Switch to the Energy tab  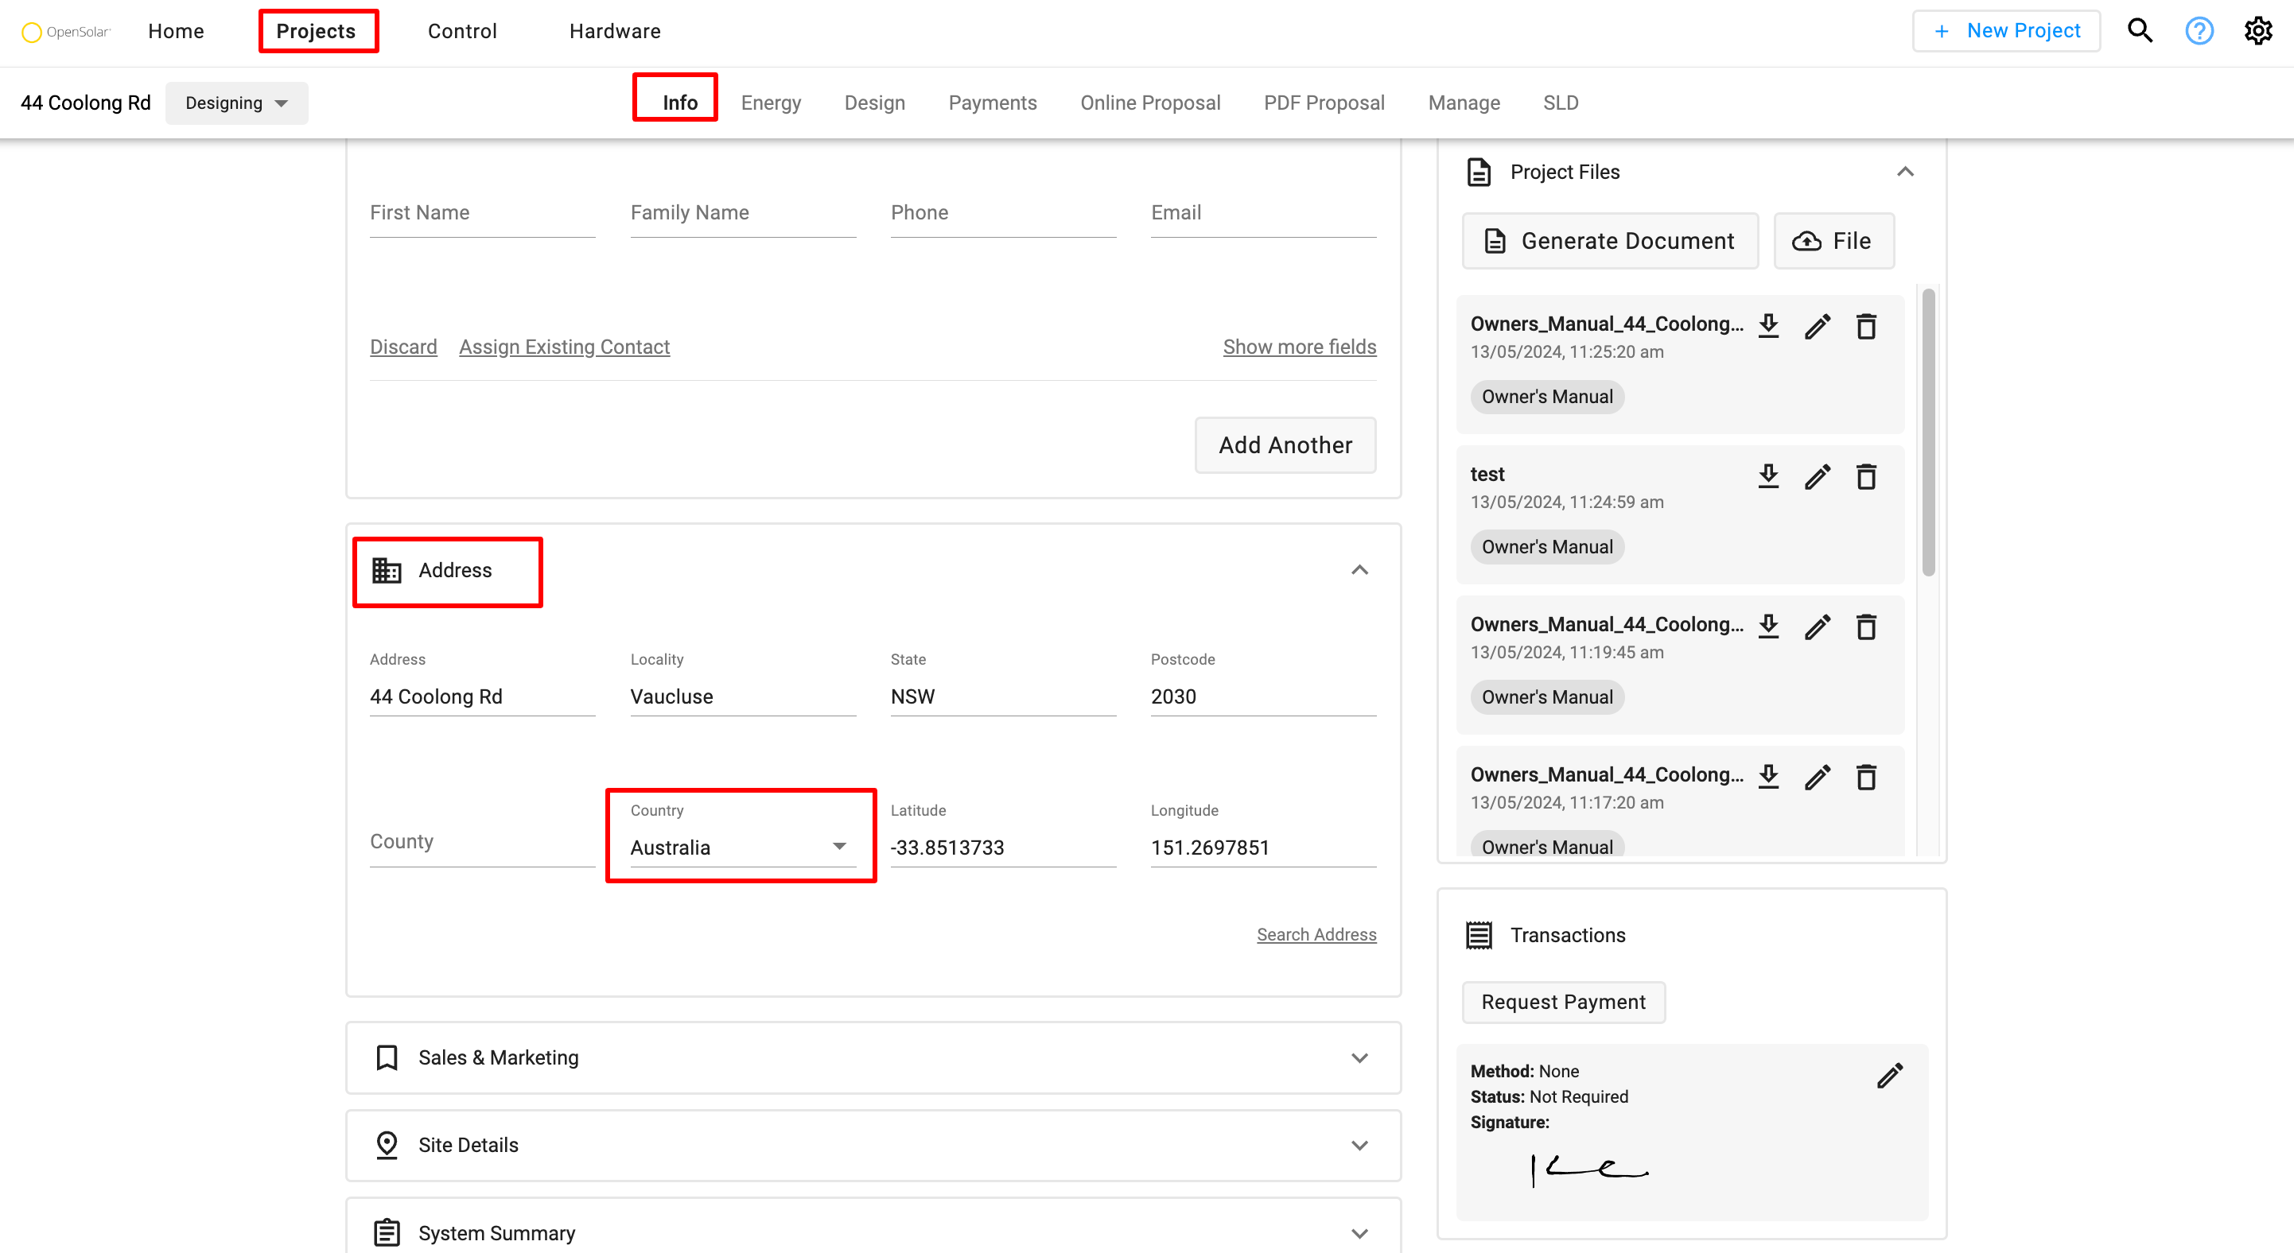(770, 103)
